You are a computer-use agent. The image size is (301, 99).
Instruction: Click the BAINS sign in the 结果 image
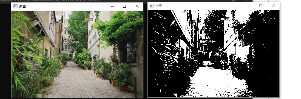(x=225, y=19)
